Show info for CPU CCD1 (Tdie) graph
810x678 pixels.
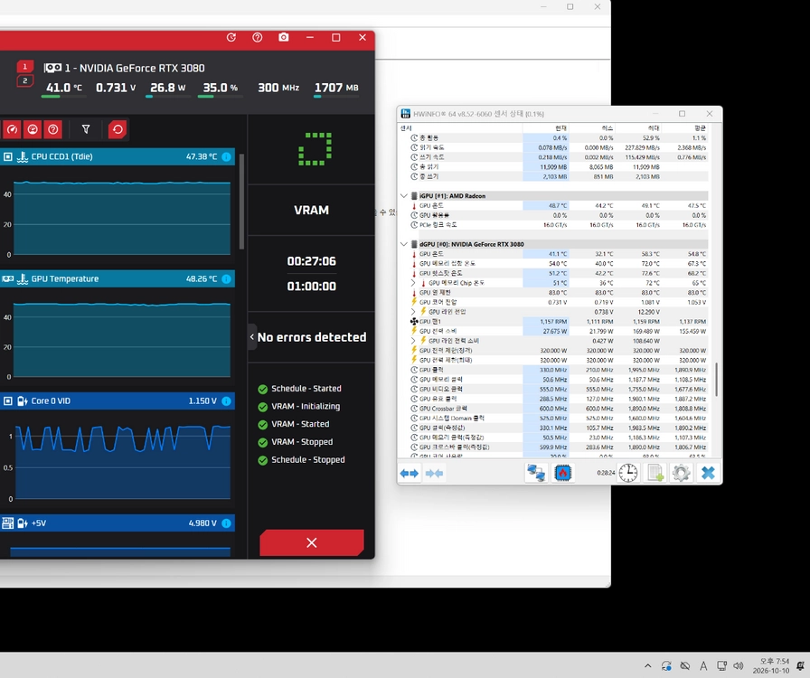[x=226, y=156]
